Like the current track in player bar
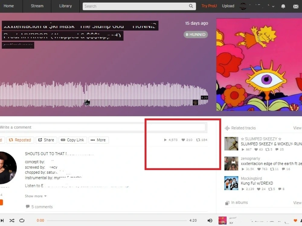The width and height of the screenshot is (302, 226). point(295,221)
